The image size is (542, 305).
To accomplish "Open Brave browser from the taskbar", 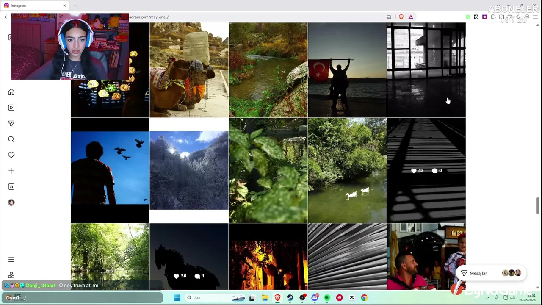I will pyautogui.click(x=277, y=298).
